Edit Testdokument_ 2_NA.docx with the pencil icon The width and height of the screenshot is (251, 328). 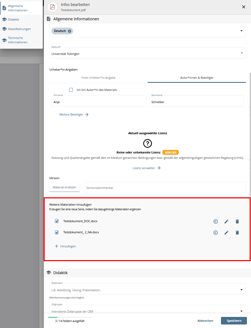[226, 232]
